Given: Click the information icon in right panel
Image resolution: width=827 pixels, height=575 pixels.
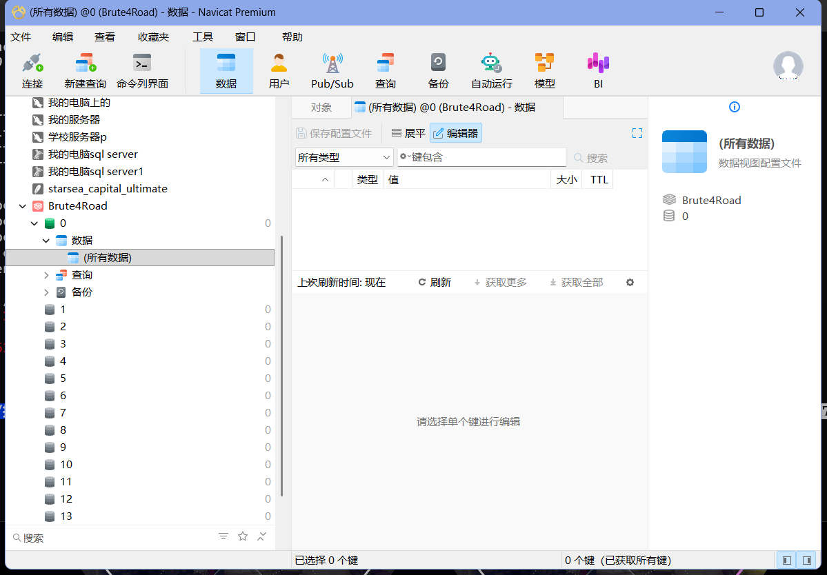Looking at the screenshot, I should (734, 107).
